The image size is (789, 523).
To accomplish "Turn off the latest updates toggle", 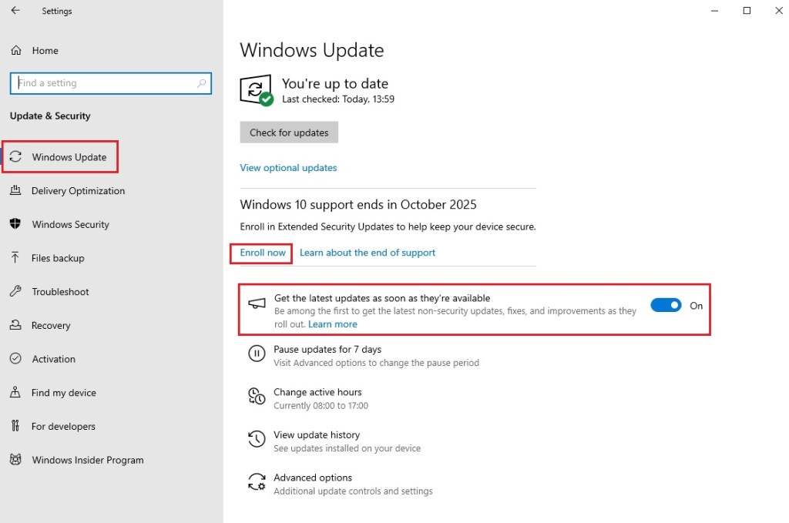I will point(666,306).
